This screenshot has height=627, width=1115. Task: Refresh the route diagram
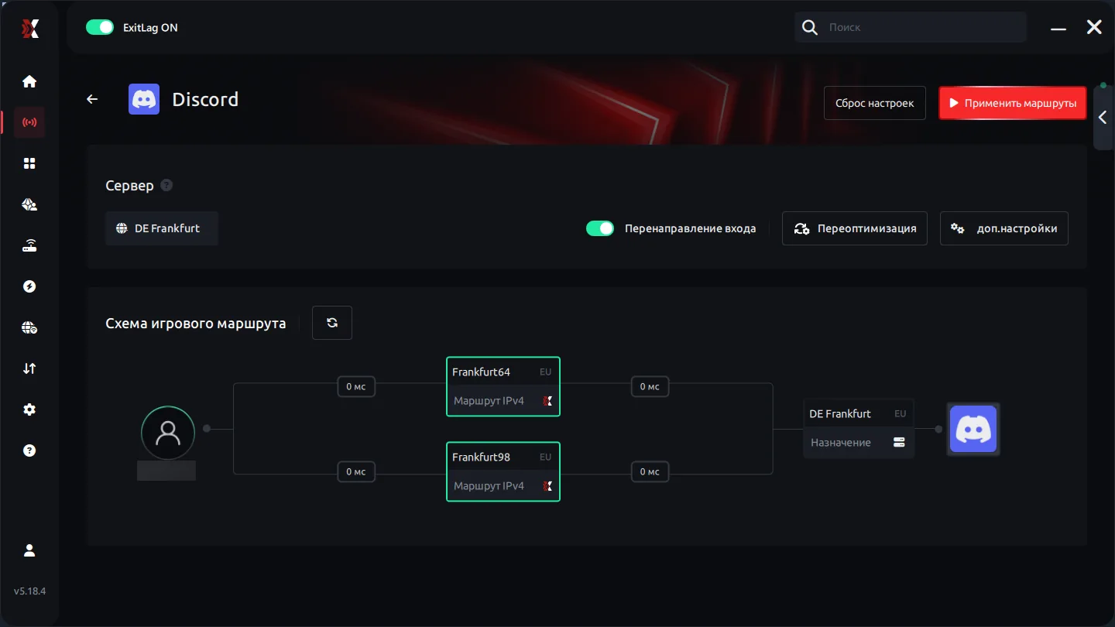coord(332,323)
